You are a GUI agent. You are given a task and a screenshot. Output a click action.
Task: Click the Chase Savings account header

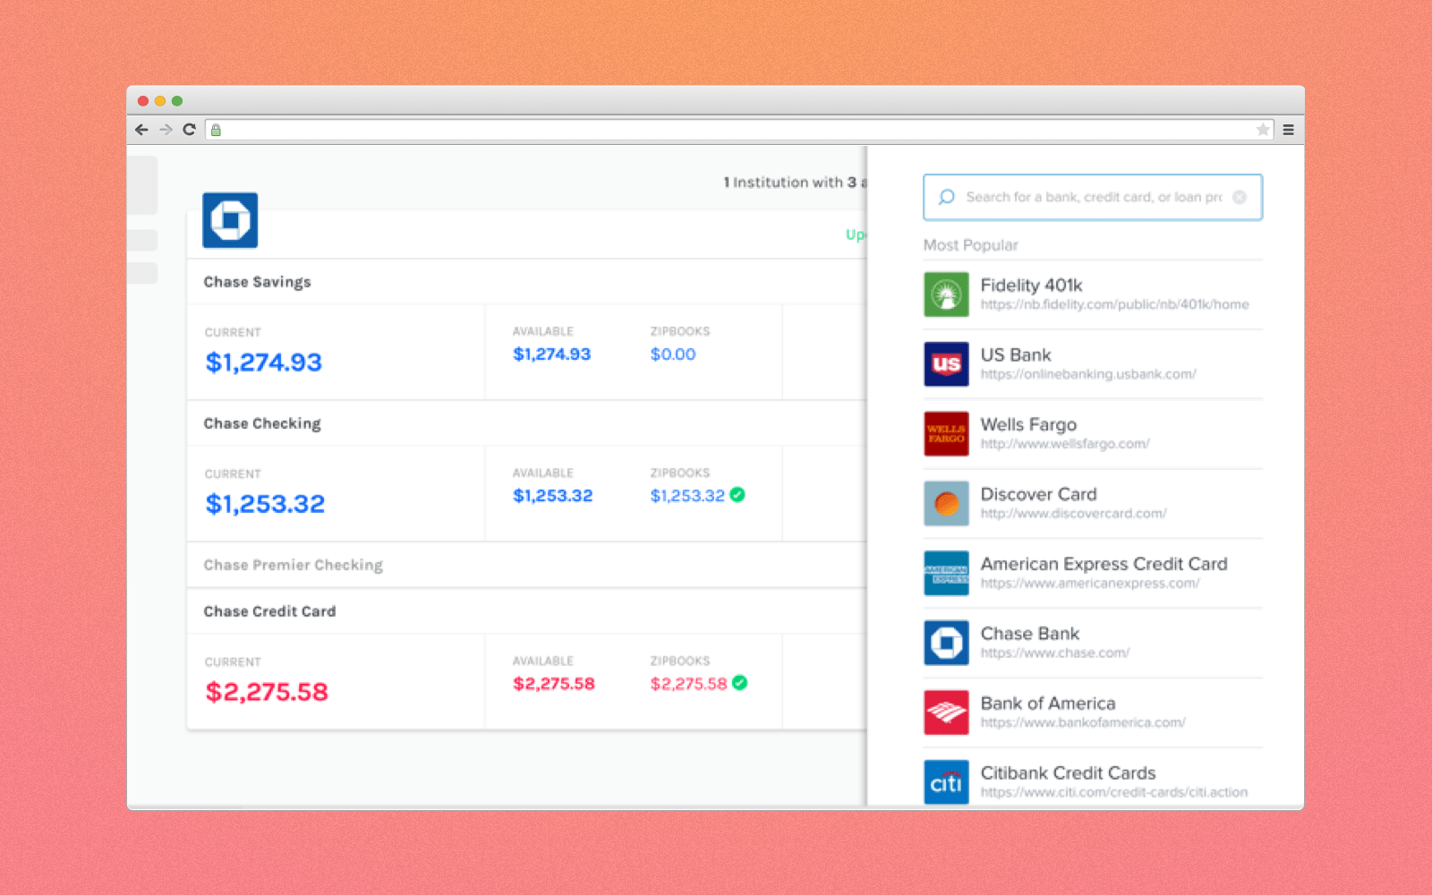(x=526, y=282)
